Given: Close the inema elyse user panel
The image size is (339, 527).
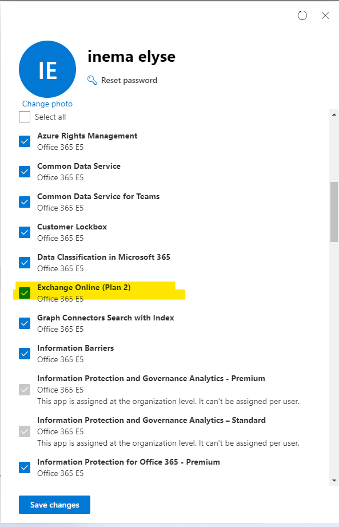Looking at the screenshot, I should coord(325,15).
